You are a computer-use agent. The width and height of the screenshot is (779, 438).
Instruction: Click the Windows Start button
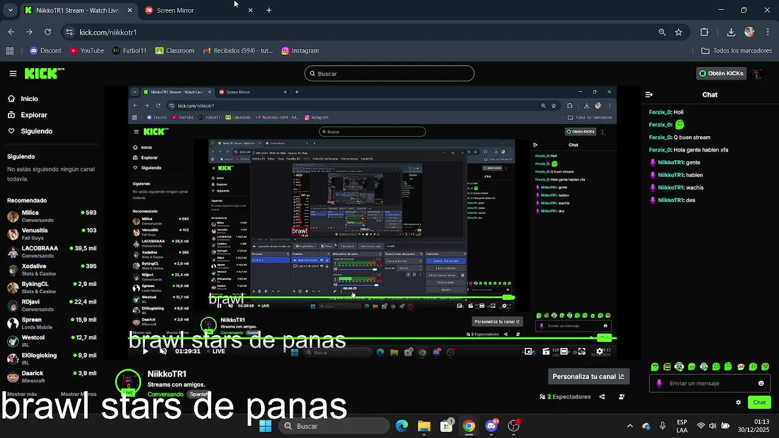click(265, 426)
